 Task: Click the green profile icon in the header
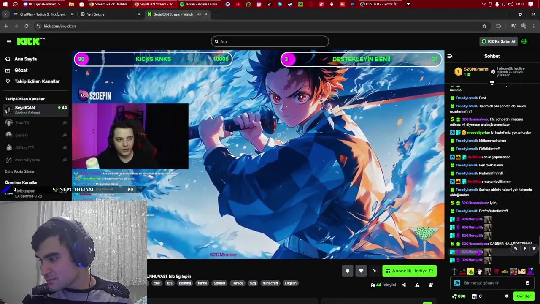click(524, 41)
